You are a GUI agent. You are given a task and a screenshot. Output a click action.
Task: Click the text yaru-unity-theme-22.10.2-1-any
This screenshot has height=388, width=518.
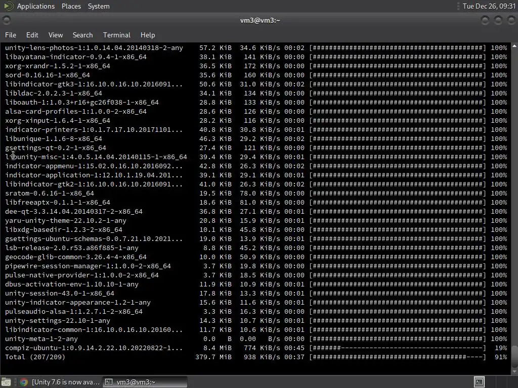click(x=66, y=220)
